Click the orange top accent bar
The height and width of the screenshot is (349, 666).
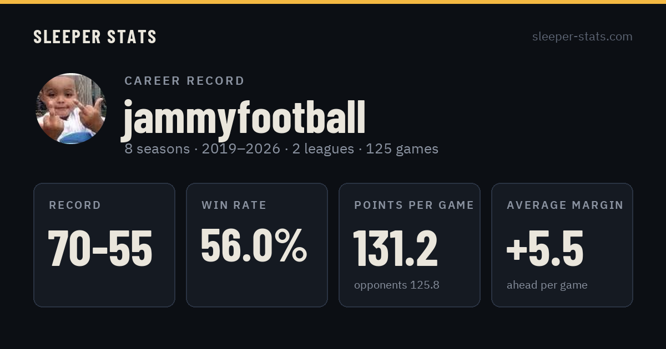pyautogui.click(x=333, y=2)
